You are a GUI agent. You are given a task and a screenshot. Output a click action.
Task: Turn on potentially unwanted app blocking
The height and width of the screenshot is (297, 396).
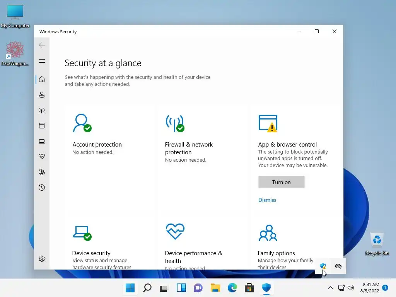282,182
